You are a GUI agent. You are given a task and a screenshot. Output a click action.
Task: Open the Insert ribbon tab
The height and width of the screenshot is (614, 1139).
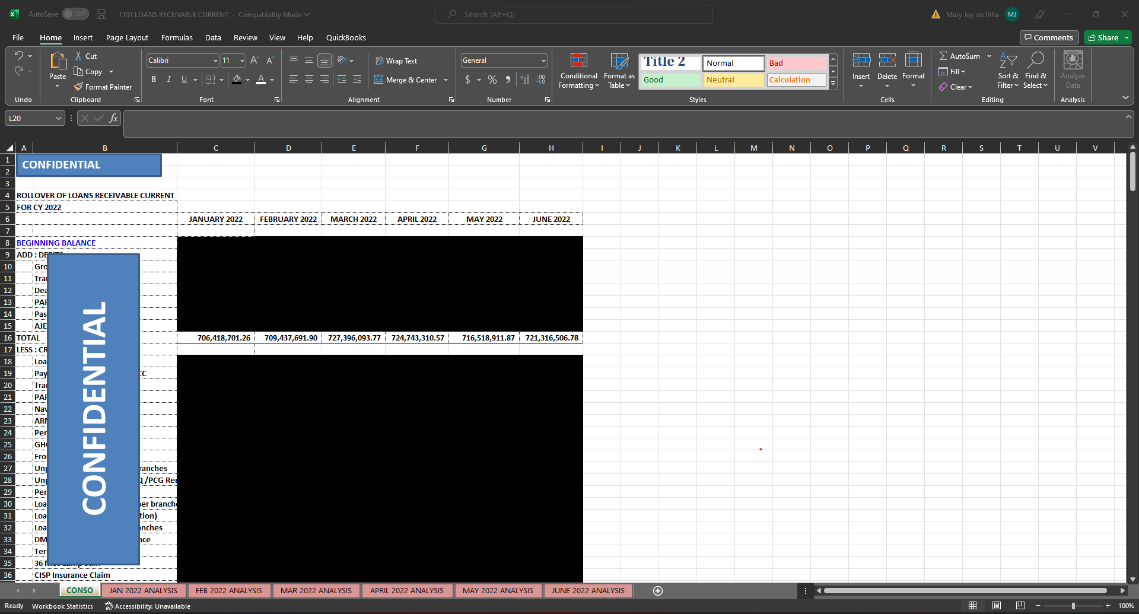point(83,37)
